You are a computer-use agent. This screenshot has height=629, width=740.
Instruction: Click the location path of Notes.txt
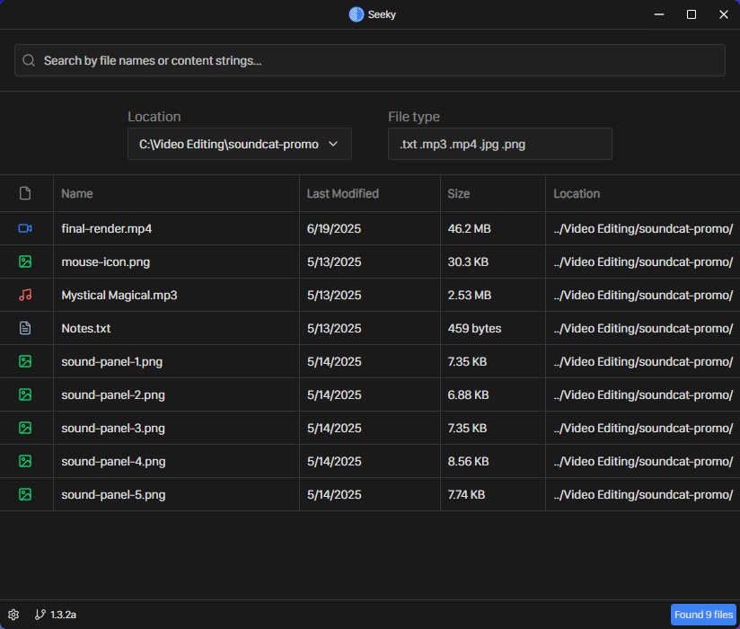(643, 328)
